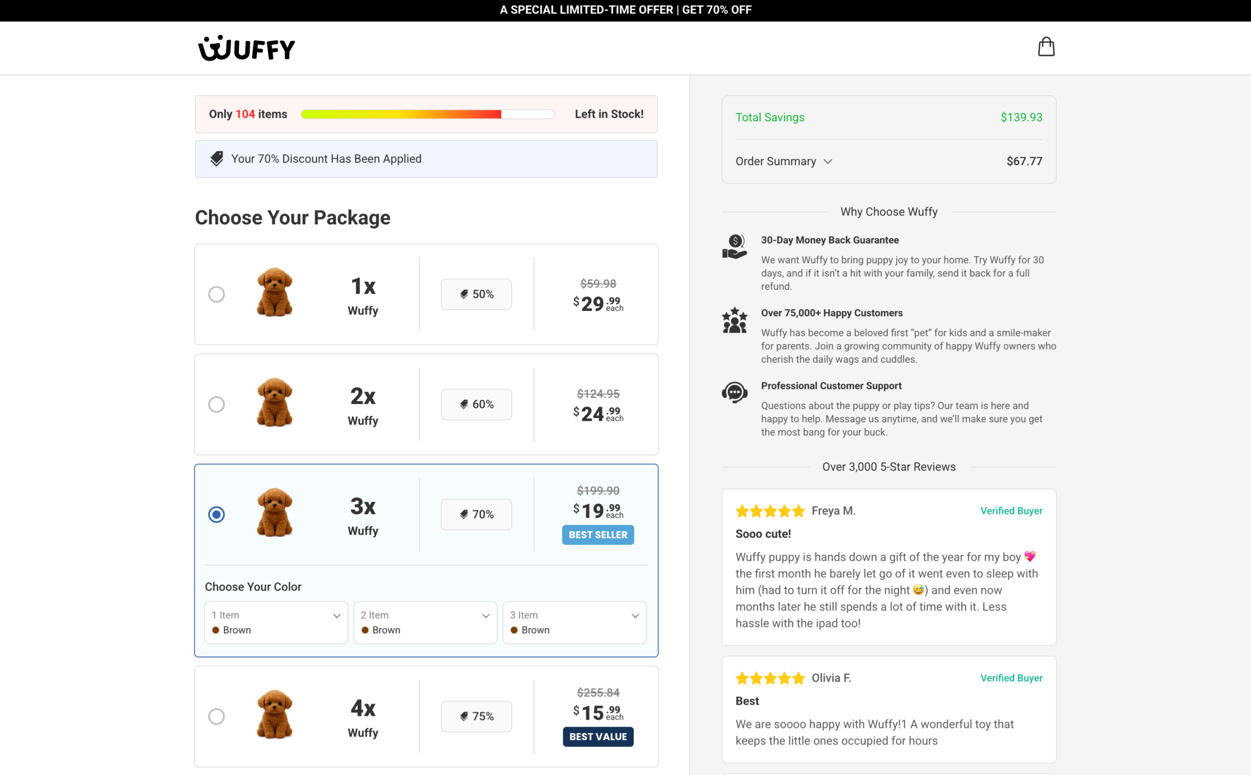Select the 1x Wuffy package radio button
Viewport: 1251px width, 775px height.
[x=216, y=294]
